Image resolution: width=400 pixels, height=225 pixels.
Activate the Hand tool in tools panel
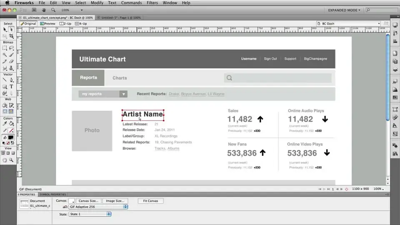click(5, 160)
